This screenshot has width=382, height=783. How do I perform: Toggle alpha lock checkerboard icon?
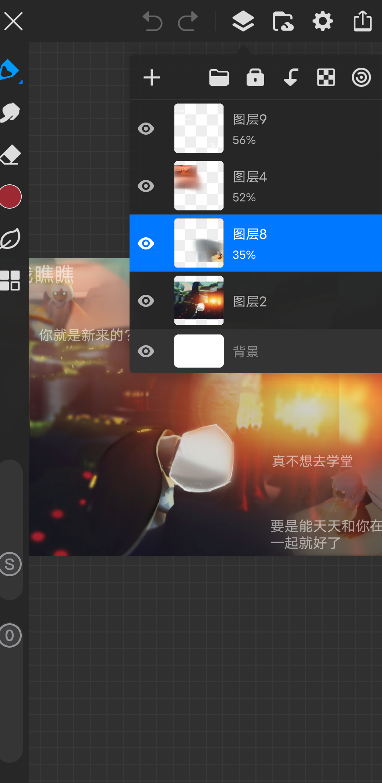tap(326, 78)
